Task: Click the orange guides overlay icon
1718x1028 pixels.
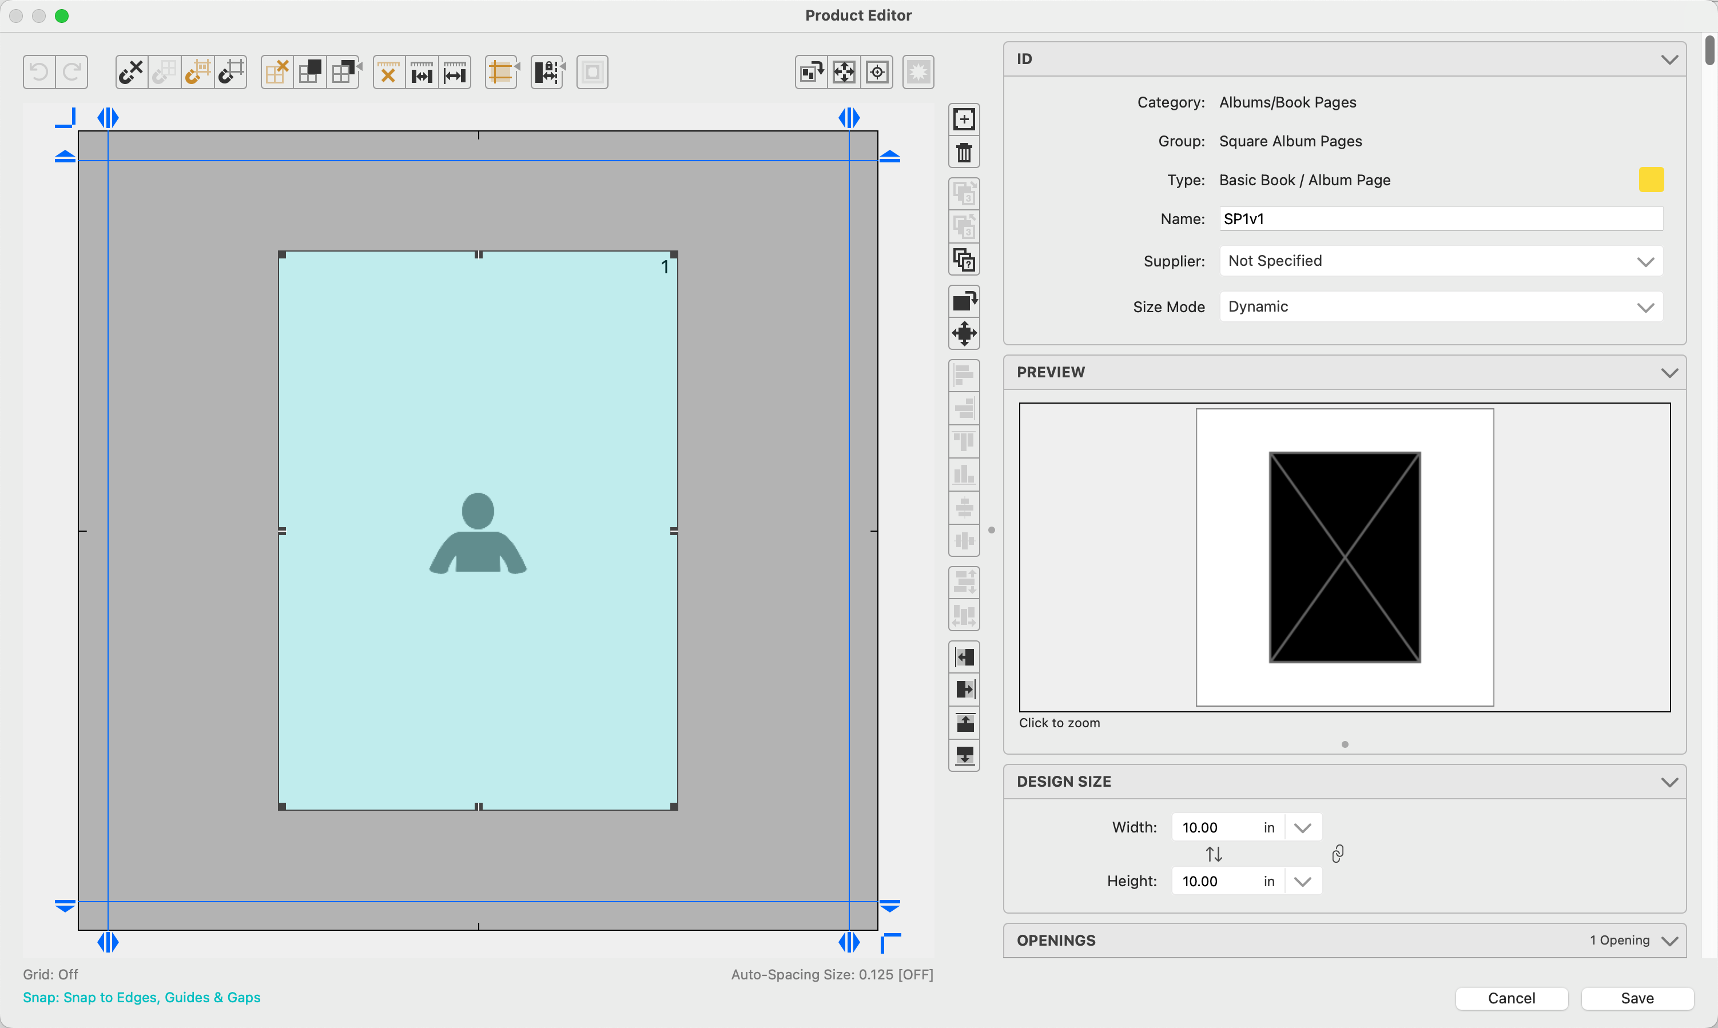Action: pos(502,72)
